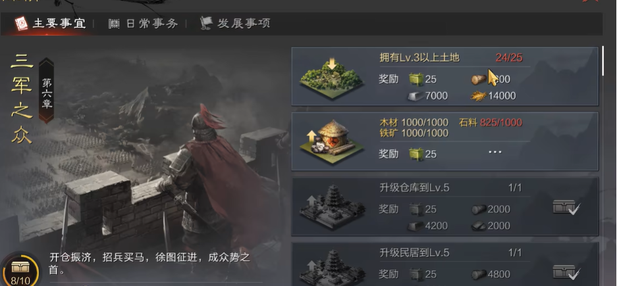Expand the three-dots reward ellipsis
This screenshot has height=286, width=617.
[x=495, y=152]
